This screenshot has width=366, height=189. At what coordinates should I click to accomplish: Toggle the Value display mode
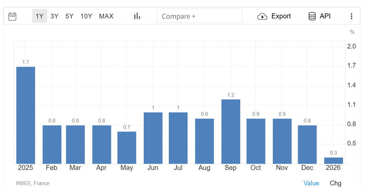click(x=311, y=183)
